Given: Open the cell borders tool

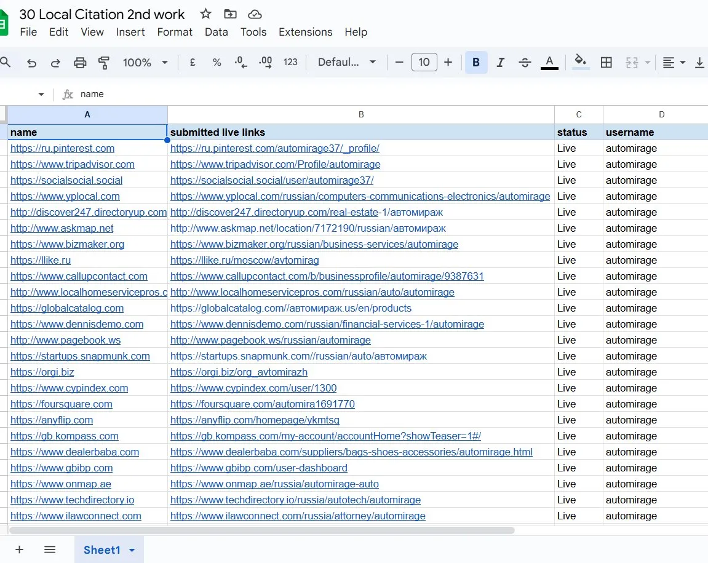Looking at the screenshot, I should click(x=607, y=62).
